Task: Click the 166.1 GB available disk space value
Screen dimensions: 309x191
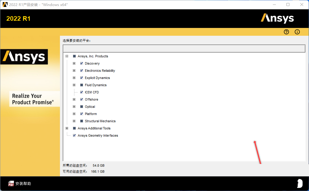Action: click(x=98, y=171)
